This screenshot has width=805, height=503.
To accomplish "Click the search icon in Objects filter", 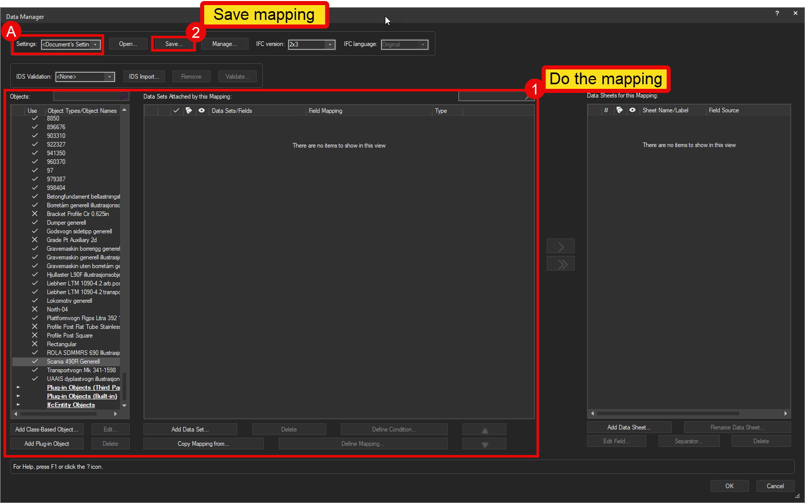I will [x=123, y=97].
